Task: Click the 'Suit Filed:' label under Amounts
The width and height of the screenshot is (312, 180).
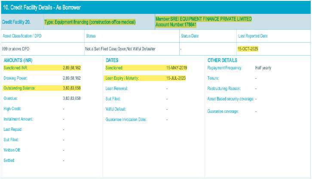Action: tap(11, 140)
